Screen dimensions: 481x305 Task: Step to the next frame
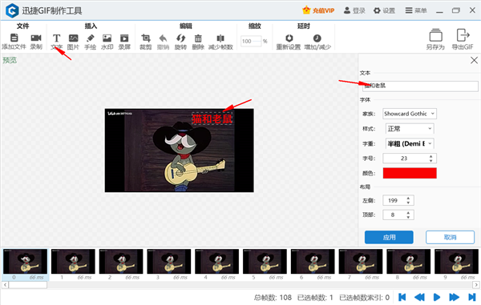(454, 297)
